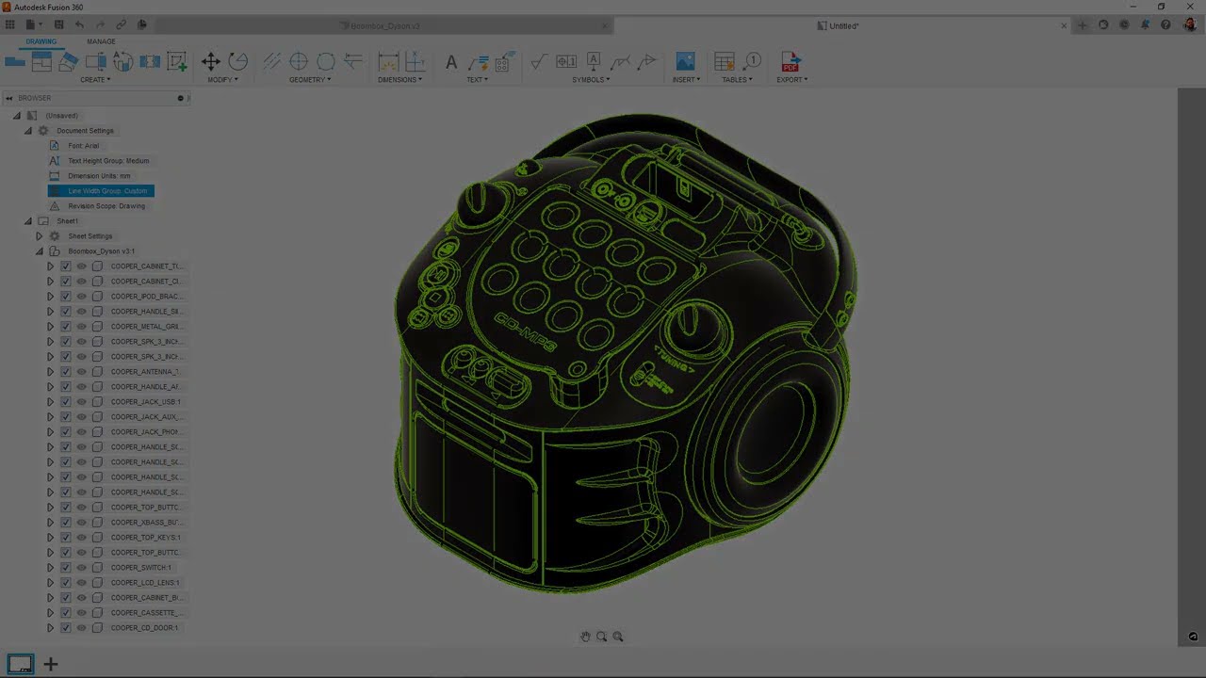Screen dimensions: 1206x678
Task: Select the Edge Extension tool
Action: pos(353,62)
